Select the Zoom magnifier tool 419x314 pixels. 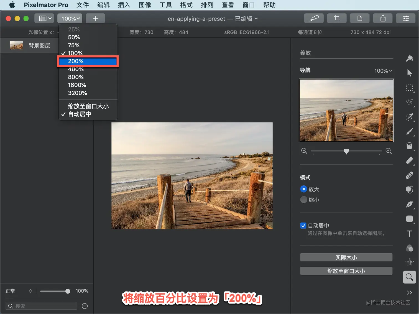pos(409,277)
